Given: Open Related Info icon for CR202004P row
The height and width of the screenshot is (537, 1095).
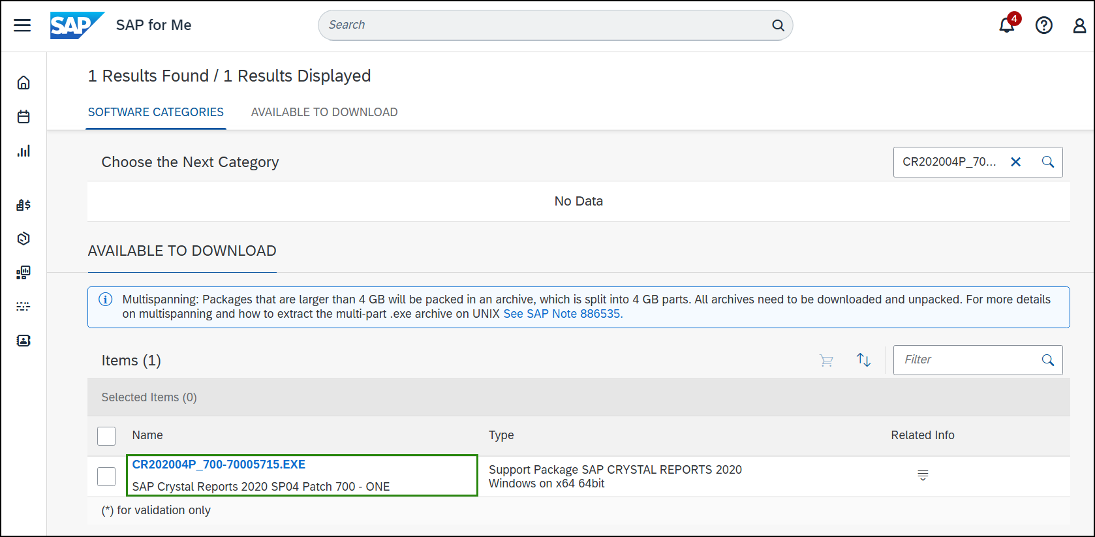Looking at the screenshot, I should click(x=923, y=475).
